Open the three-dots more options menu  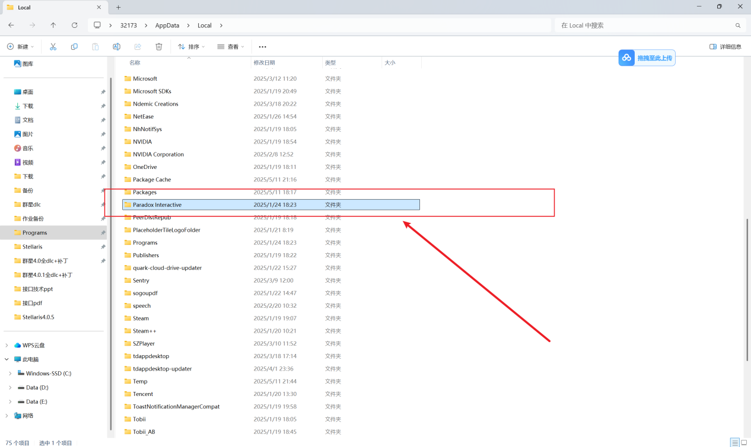click(x=262, y=46)
